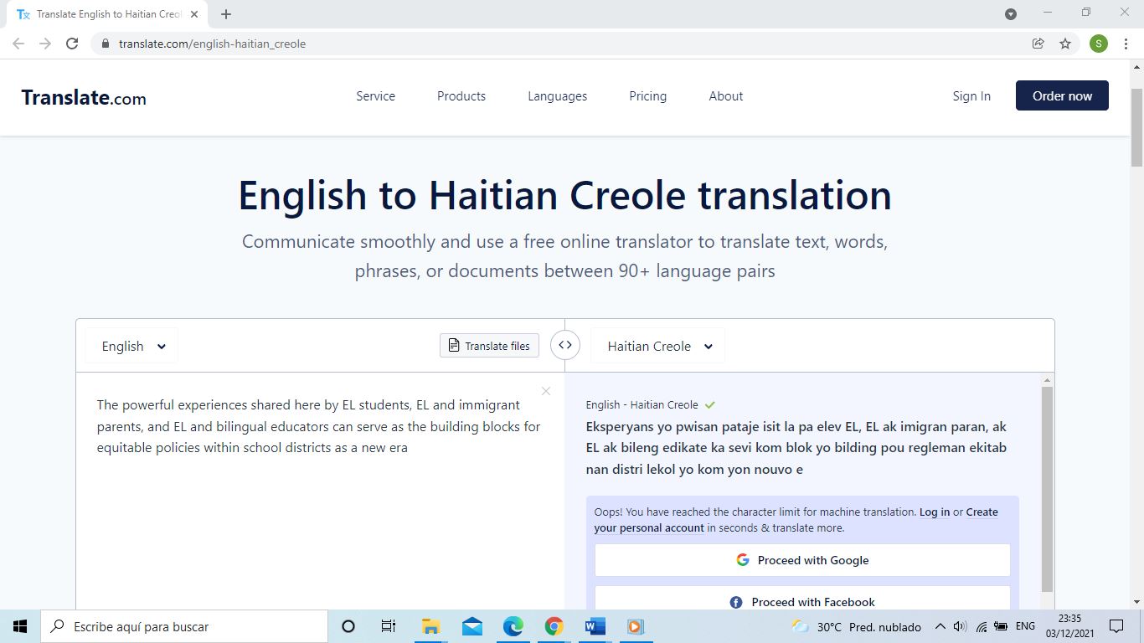Click the Windows search box
Image resolution: width=1144 pixels, height=643 pixels.
[184, 626]
